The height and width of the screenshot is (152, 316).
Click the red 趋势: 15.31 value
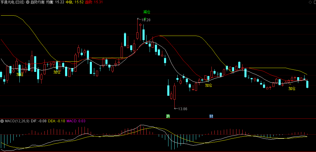[94, 2]
